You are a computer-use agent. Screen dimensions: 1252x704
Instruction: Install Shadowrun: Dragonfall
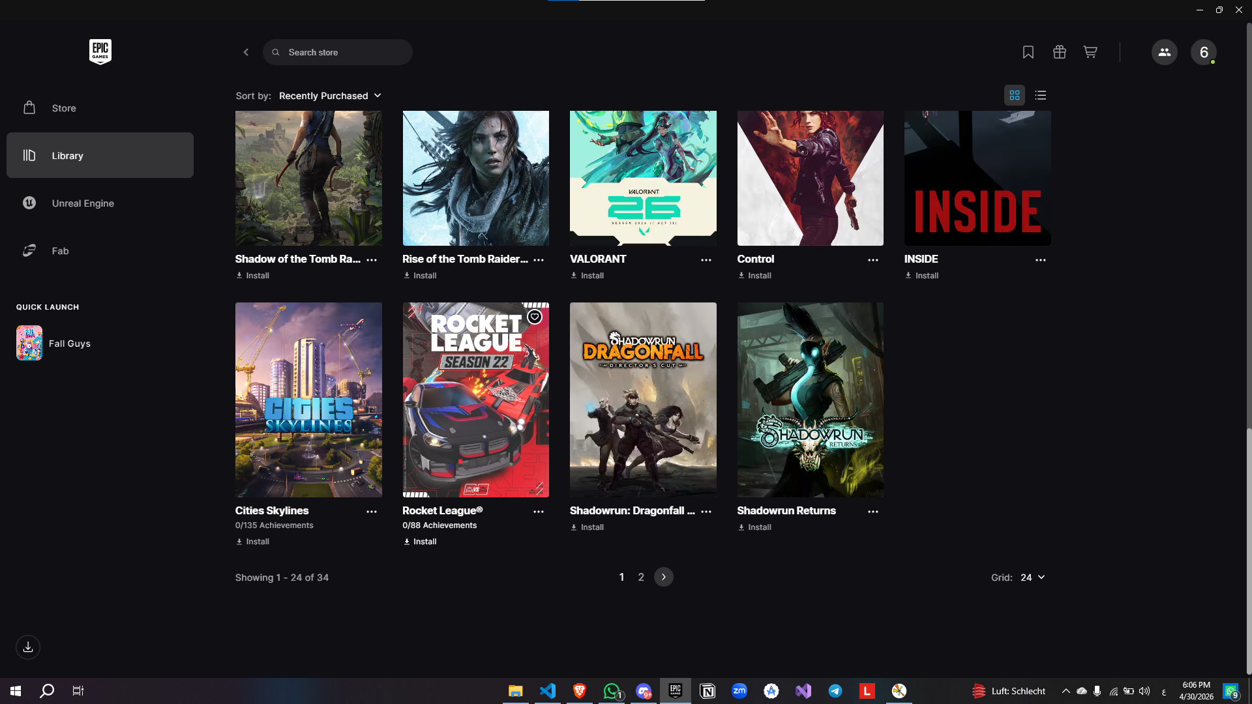(x=587, y=527)
